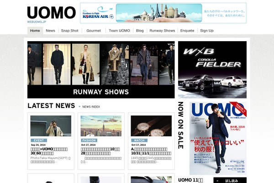
Task: Click the trial read button below magazine
Action: coord(230,180)
